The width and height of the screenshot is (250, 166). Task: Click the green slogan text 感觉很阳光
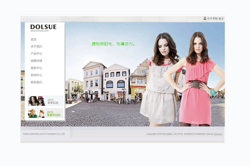[x=113, y=44]
